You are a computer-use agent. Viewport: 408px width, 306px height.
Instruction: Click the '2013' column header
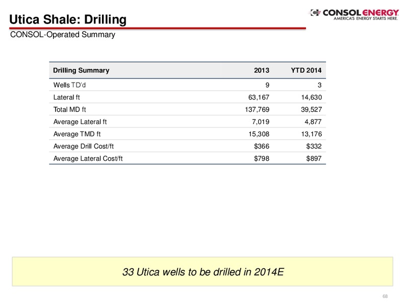(262, 70)
